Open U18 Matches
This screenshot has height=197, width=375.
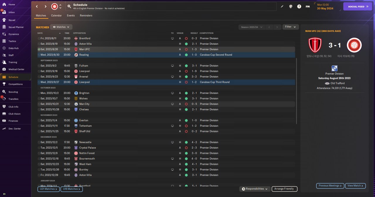[72, 189]
